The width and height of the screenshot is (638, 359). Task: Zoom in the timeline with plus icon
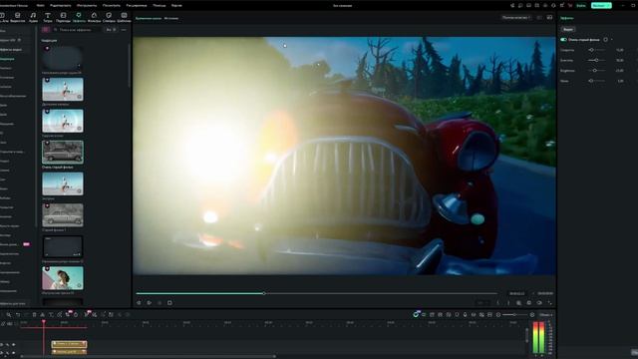(531, 315)
